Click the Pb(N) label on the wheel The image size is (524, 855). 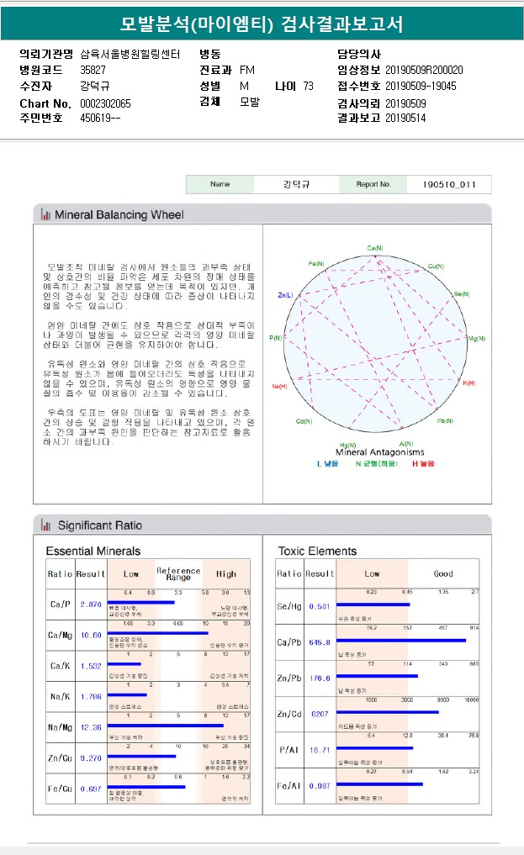click(445, 421)
